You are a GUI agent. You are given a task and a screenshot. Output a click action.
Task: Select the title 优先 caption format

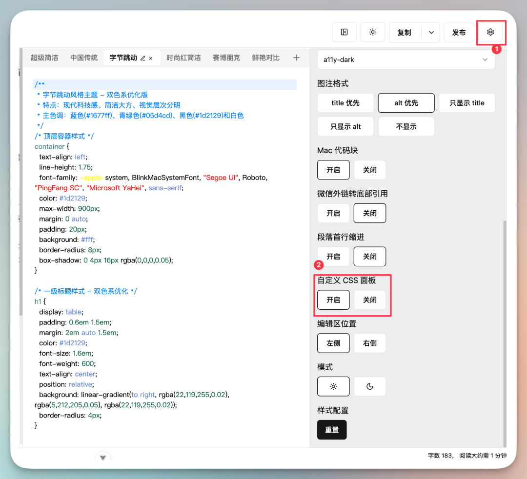[x=345, y=103]
